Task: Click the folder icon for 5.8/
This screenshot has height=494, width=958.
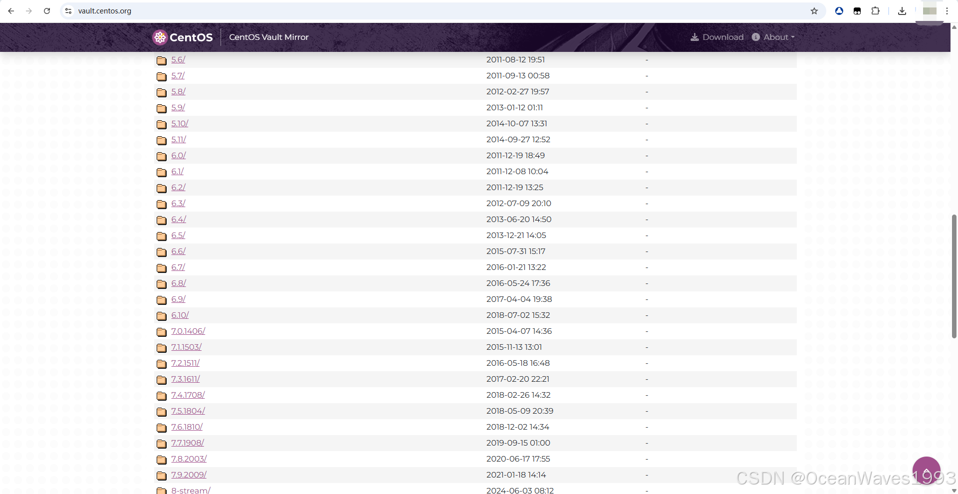Action: coord(162,92)
